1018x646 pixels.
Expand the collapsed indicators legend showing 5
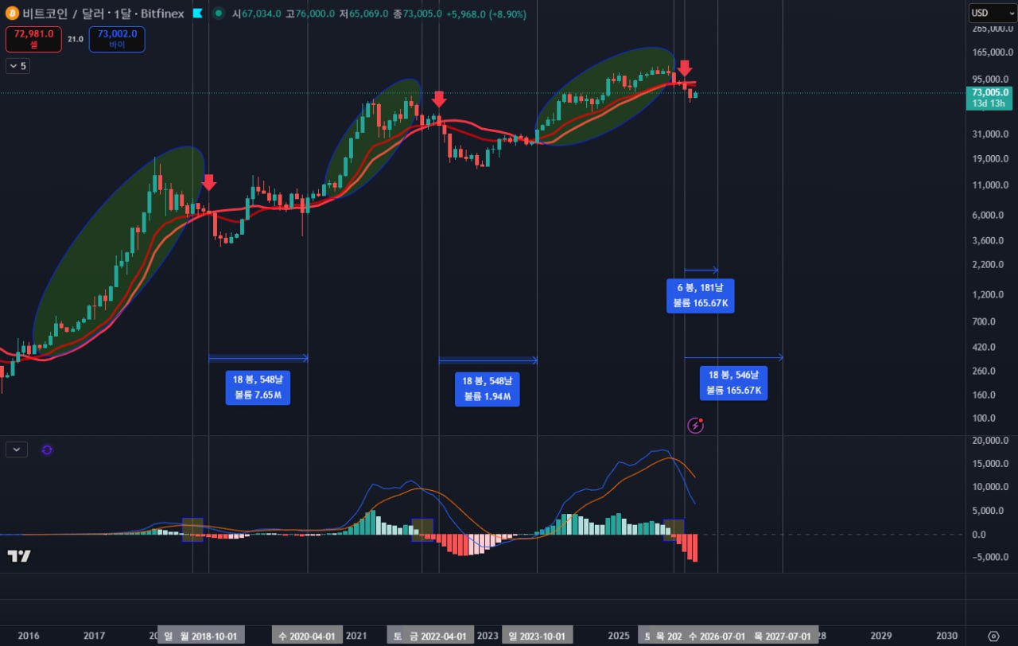tap(17, 66)
